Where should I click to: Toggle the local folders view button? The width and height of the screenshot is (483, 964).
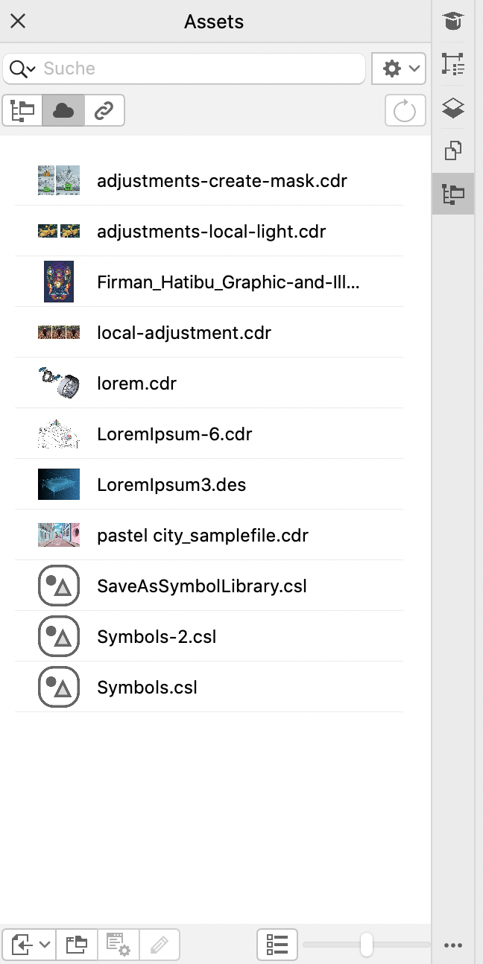pos(23,111)
